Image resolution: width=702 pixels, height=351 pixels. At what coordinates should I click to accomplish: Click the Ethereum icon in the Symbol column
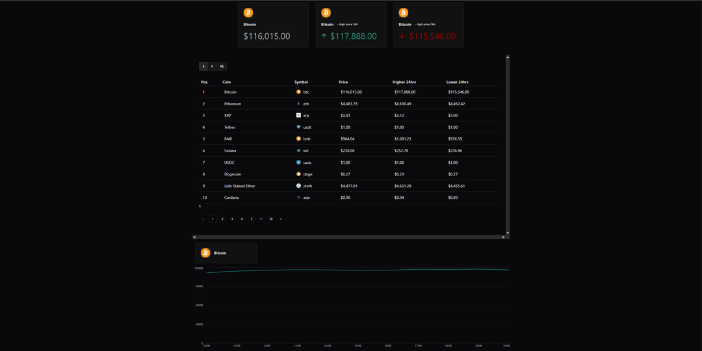[x=298, y=104]
